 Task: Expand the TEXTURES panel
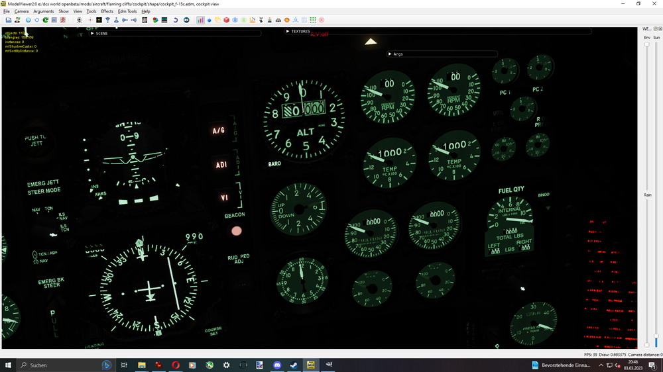pyautogui.click(x=288, y=31)
